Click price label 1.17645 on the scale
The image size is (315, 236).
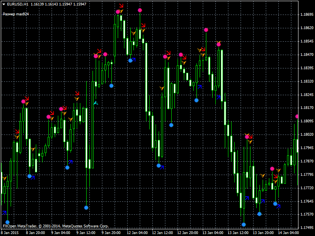pyautogui.click(x=307, y=201)
